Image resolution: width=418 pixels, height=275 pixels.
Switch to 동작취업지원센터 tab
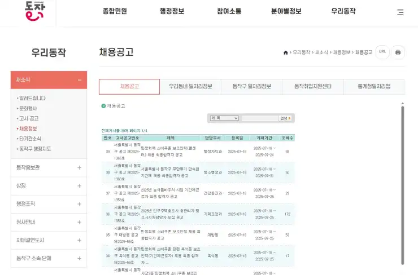click(313, 86)
